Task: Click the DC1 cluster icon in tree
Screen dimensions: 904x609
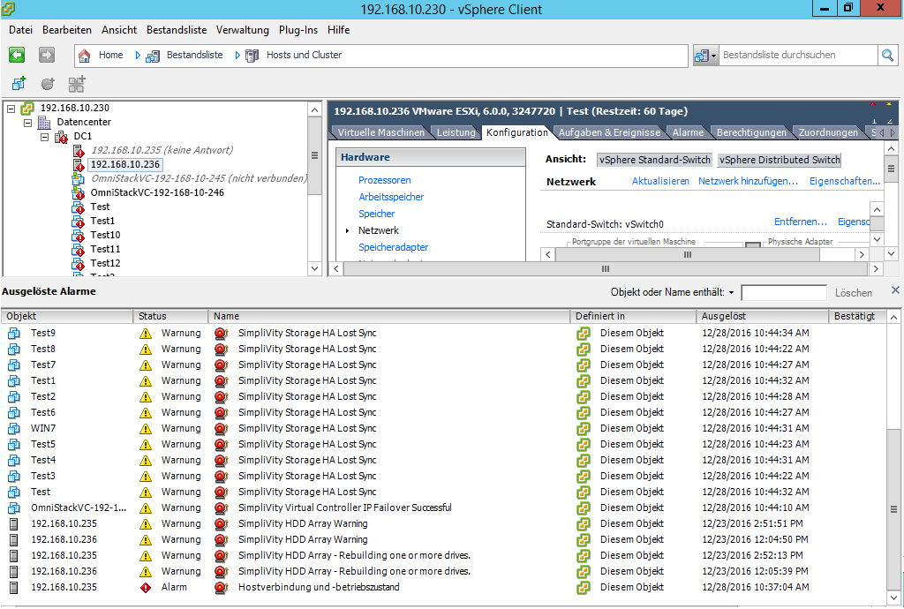Action: point(61,137)
